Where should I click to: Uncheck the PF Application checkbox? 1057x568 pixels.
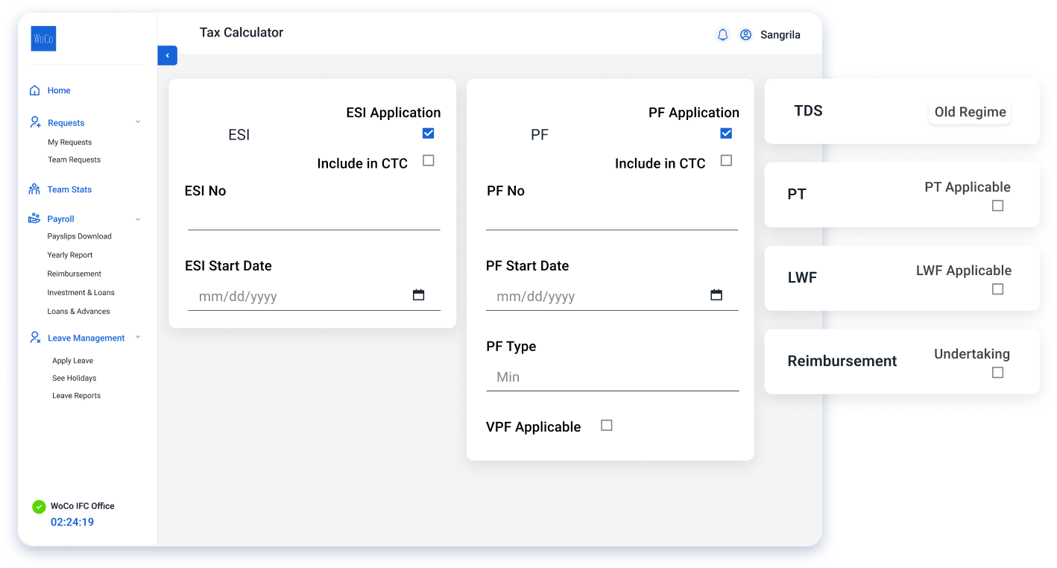pyautogui.click(x=726, y=133)
